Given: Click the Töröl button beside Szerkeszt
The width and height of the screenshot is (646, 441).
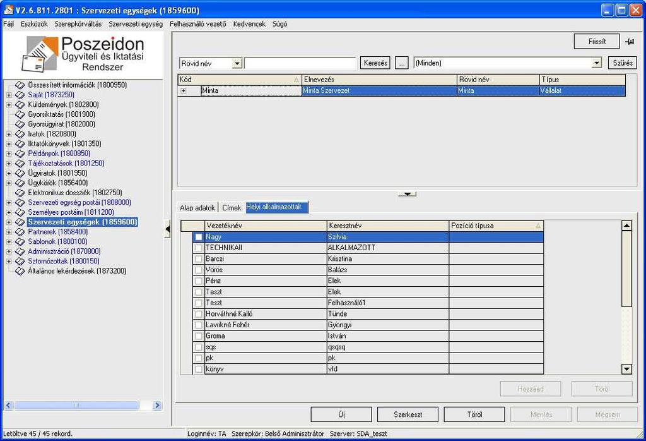Looking at the screenshot, I should (x=474, y=414).
